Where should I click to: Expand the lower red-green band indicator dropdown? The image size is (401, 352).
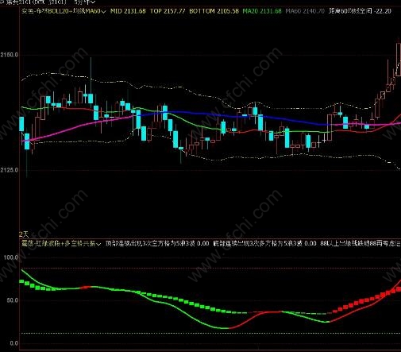click(98, 244)
